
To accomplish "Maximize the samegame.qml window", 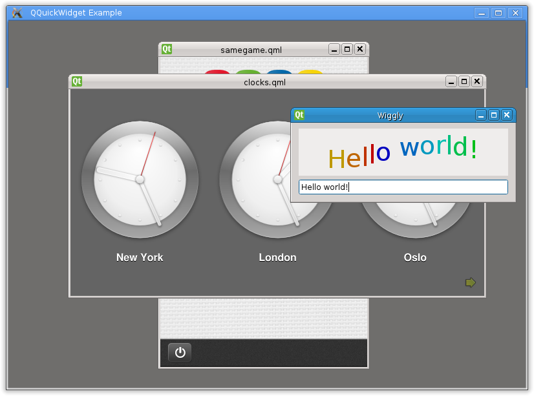I will 347,49.
